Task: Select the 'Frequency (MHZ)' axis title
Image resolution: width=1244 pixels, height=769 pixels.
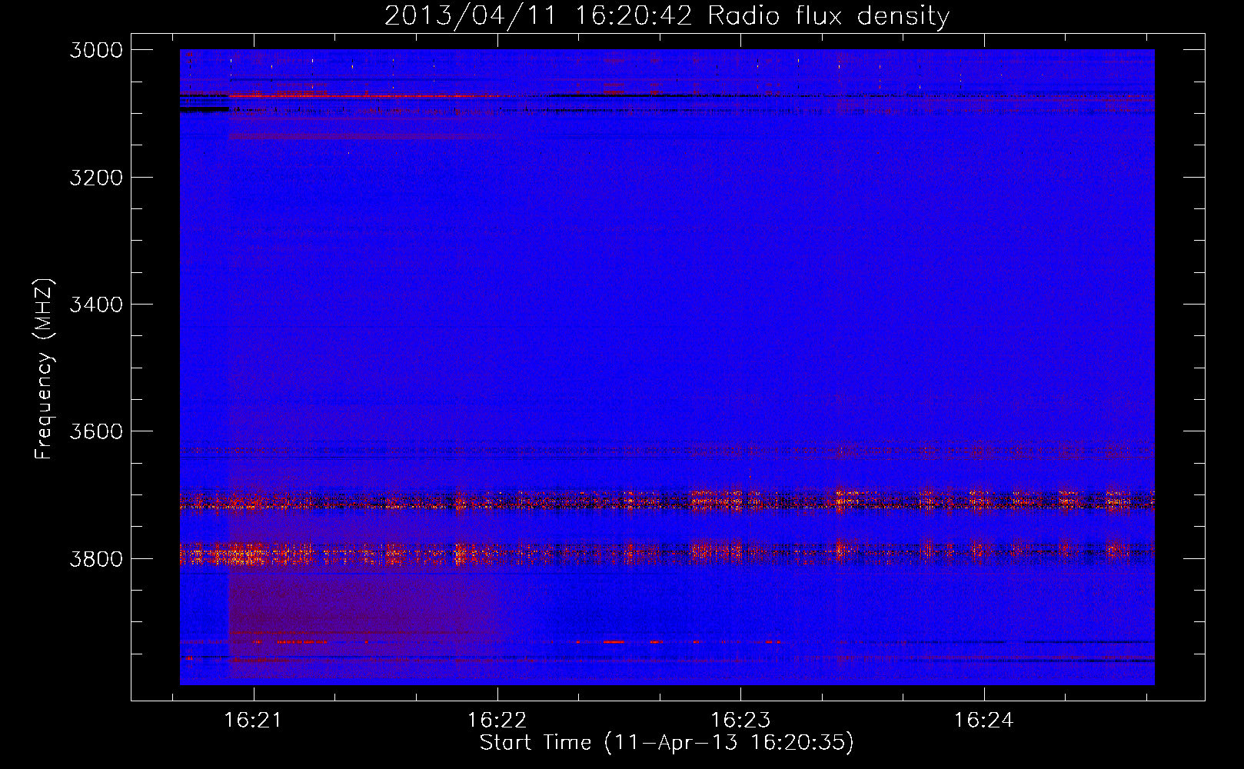Action: (45, 369)
